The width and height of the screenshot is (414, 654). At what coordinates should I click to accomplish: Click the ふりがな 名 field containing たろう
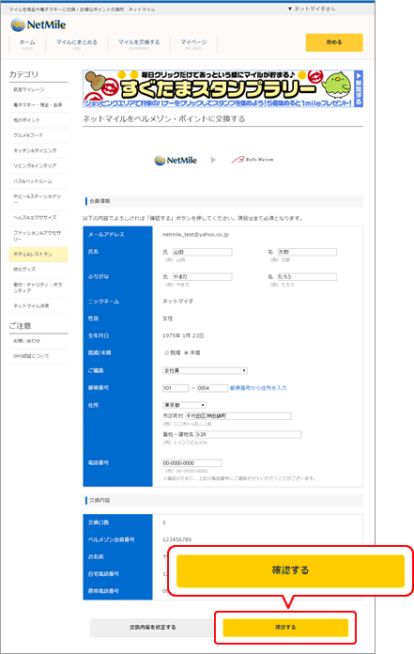point(307,277)
